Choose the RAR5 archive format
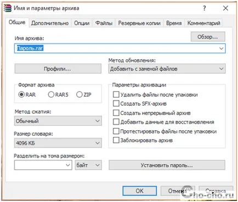The width and height of the screenshot is (238, 202). pos(51,95)
